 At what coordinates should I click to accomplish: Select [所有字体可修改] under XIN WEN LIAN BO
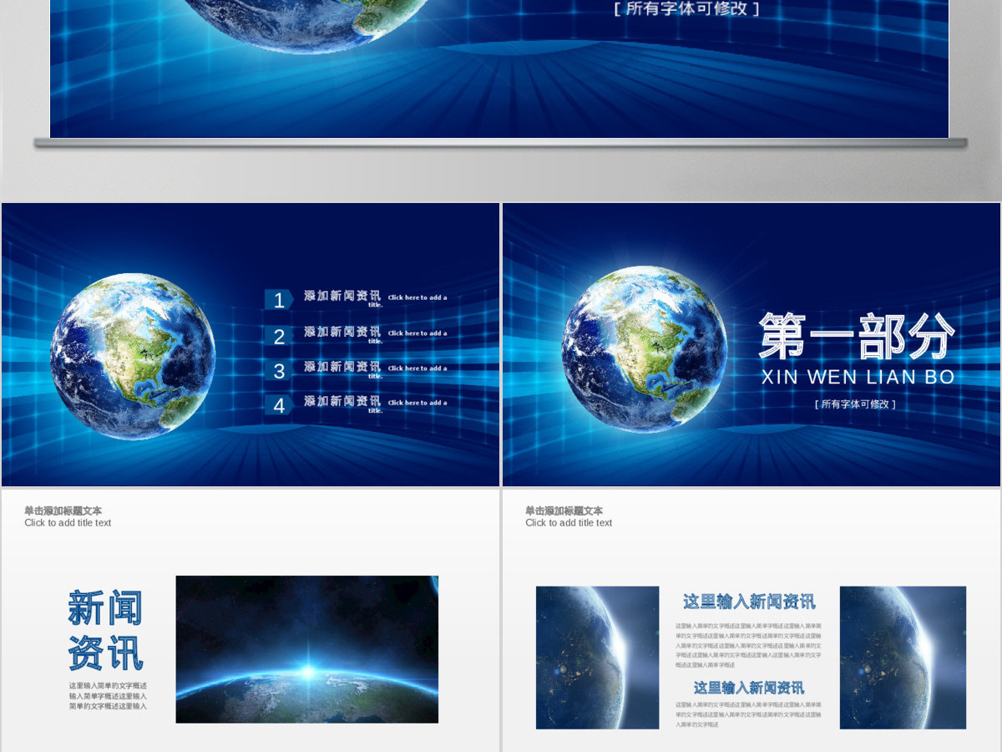855,404
